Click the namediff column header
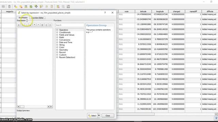Image resolution: width=218 pixels, height=122 pixels. tap(193, 12)
